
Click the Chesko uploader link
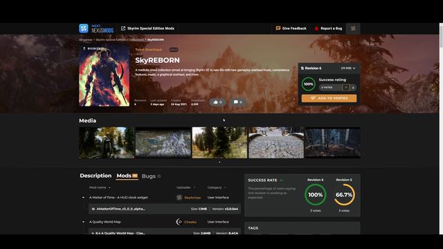[x=190, y=222]
